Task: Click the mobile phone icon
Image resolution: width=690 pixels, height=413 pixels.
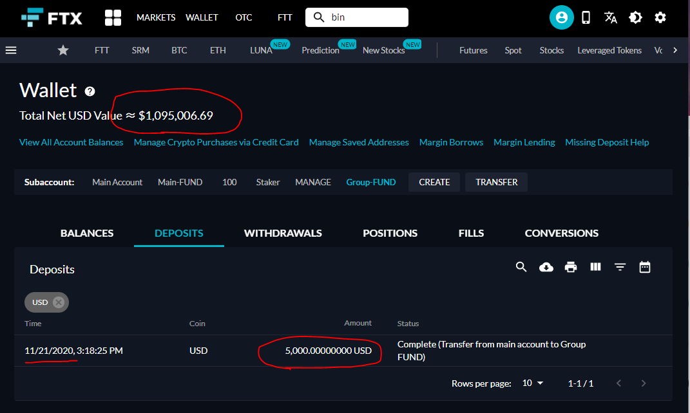Action: coord(586,17)
